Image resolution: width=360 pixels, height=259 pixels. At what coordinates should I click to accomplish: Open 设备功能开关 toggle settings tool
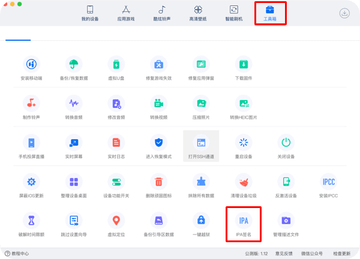pos(116,182)
